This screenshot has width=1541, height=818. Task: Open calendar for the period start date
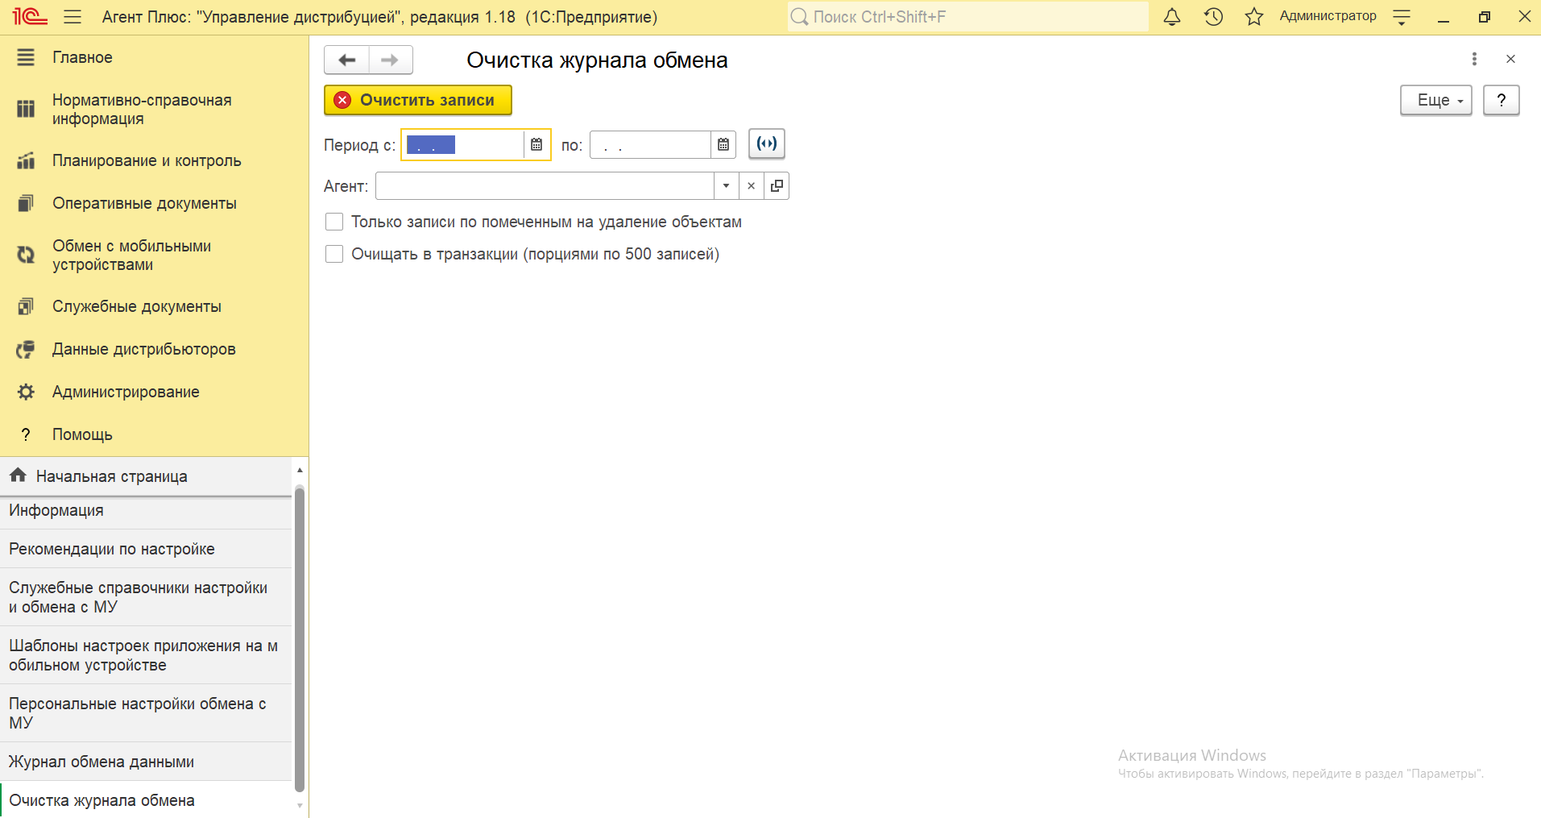point(536,145)
